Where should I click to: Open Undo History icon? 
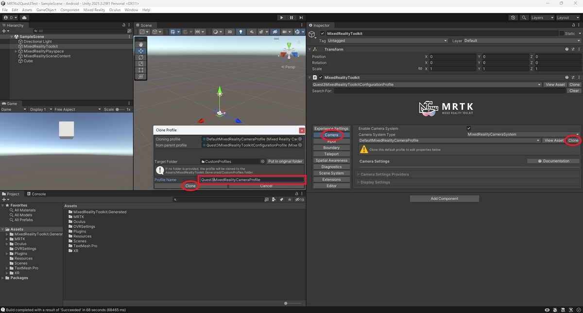(514, 17)
